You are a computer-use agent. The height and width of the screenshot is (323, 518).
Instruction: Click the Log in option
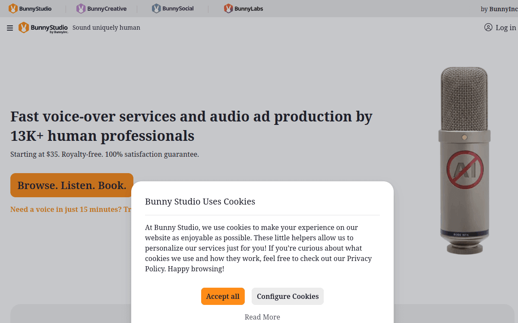tap(505, 27)
